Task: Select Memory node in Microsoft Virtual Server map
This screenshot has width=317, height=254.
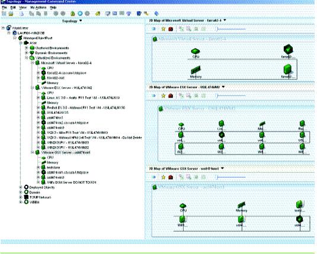Action: click(x=196, y=72)
